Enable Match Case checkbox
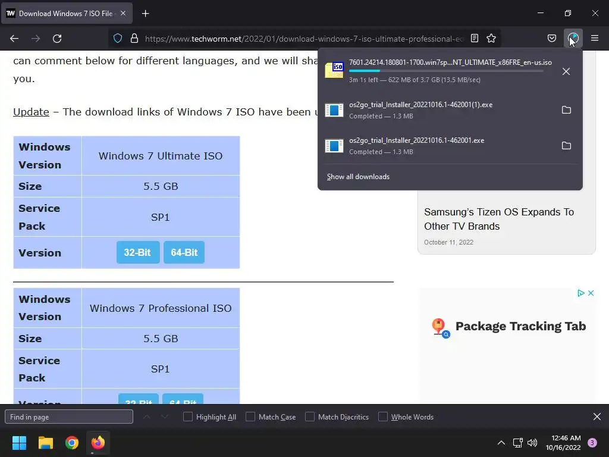 tap(250, 417)
